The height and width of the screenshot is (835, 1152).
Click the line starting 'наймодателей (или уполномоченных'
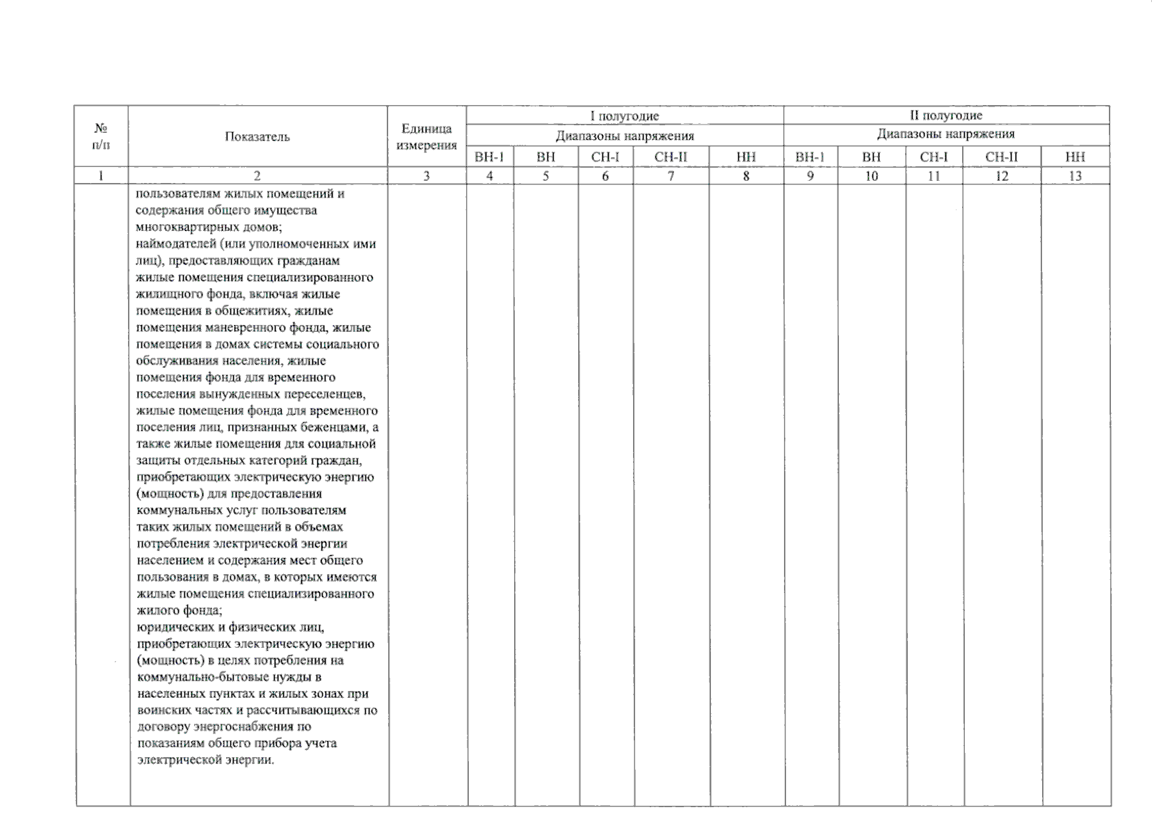(256, 244)
